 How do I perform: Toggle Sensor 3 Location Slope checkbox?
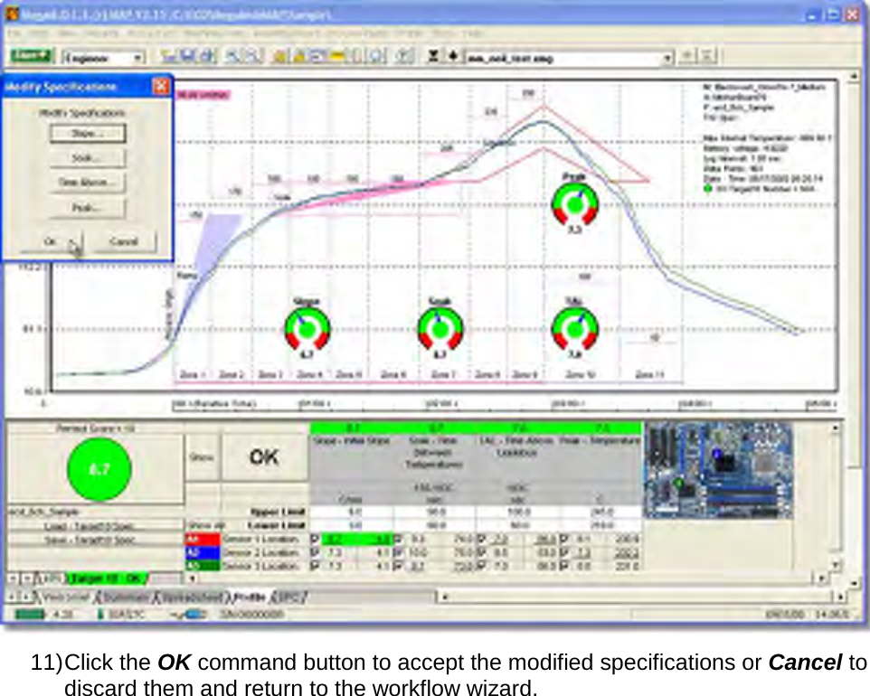pos(315,566)
